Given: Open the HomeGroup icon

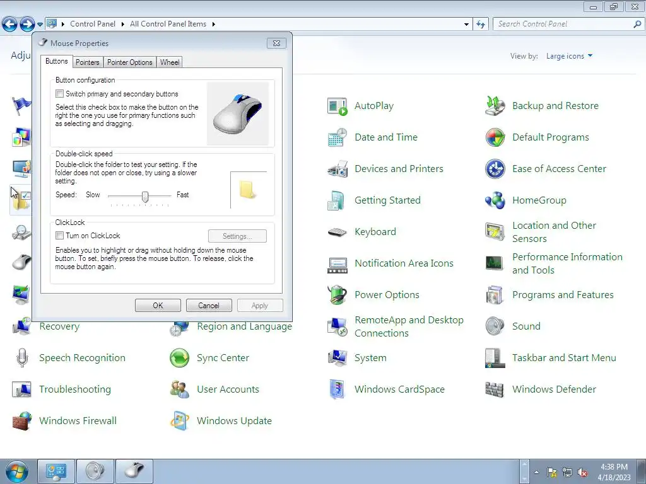Looking at the screenshot, I should [495, 200].
